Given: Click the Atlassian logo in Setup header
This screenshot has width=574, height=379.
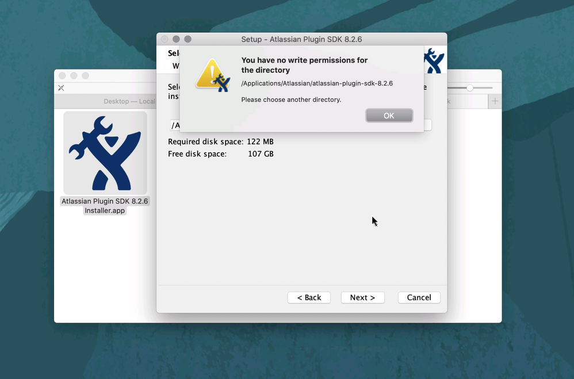Looking at the screenshot, I should 434,60.
